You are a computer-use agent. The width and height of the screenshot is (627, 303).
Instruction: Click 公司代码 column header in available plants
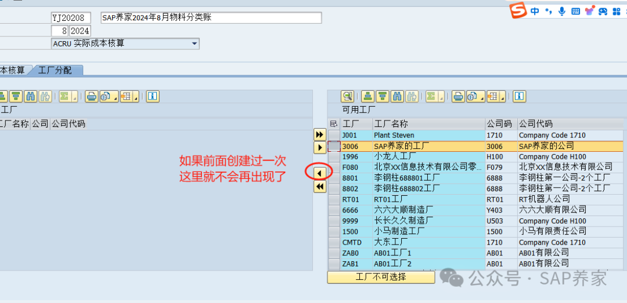[x=570, y=124]
